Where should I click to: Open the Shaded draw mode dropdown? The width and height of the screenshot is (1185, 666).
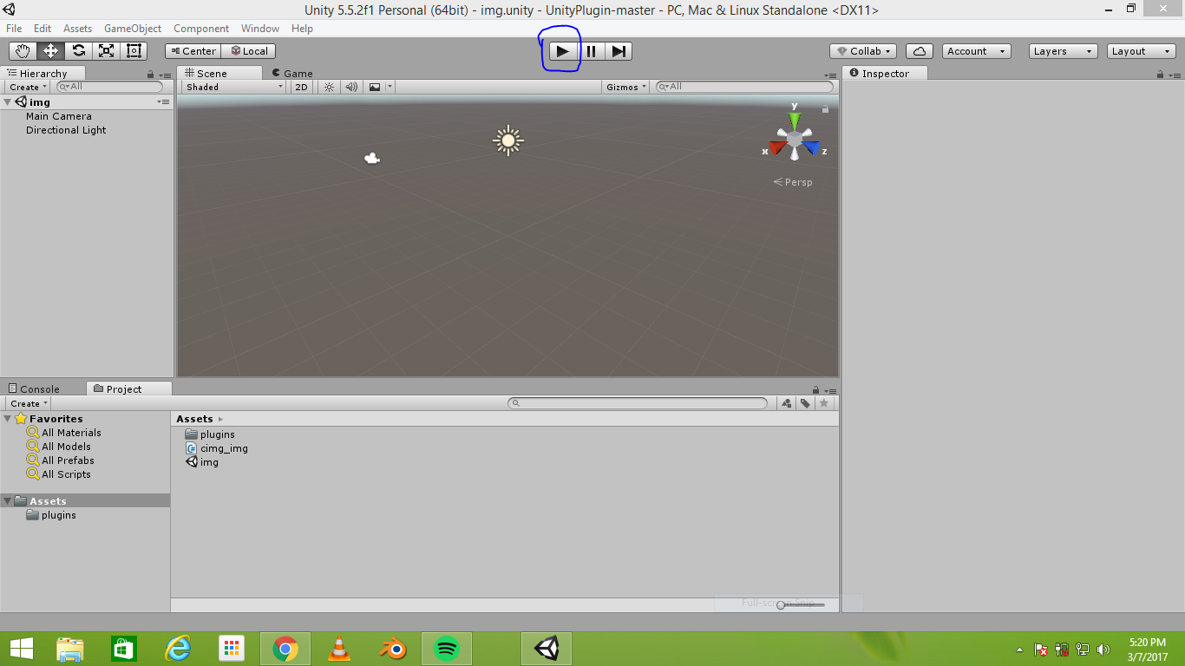click(x=233, y=87)
